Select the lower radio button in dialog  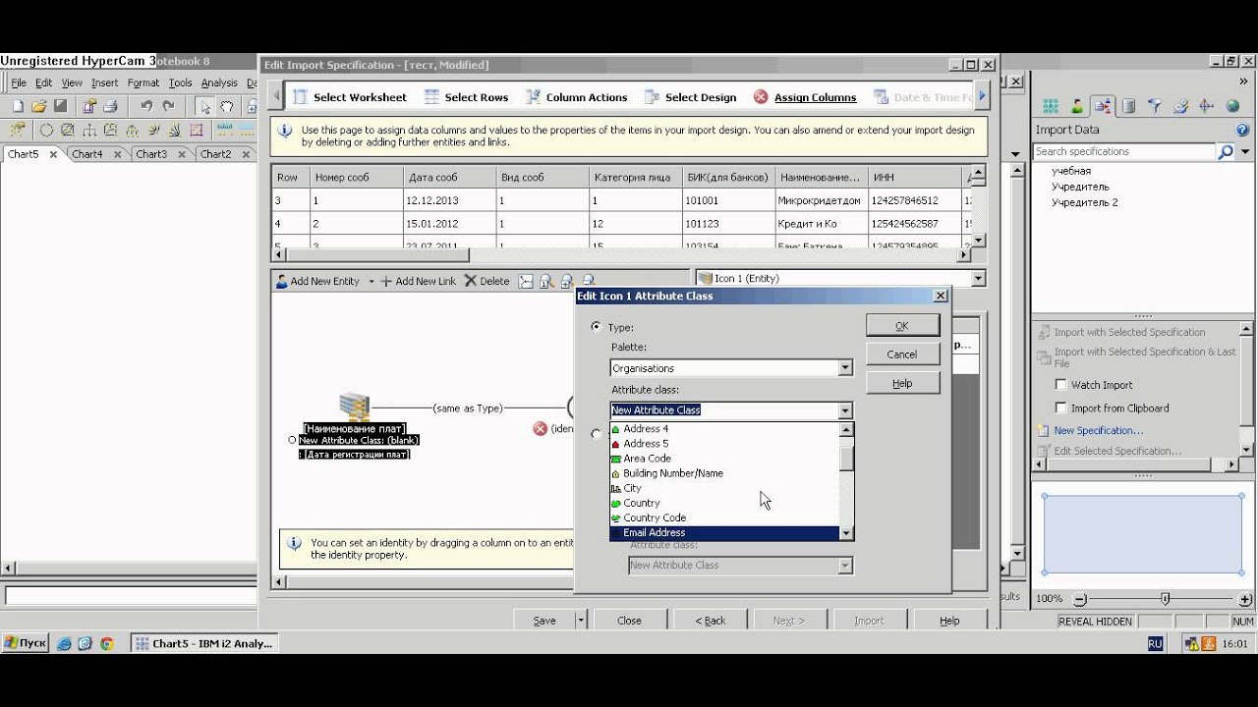(x=597, y=433)
